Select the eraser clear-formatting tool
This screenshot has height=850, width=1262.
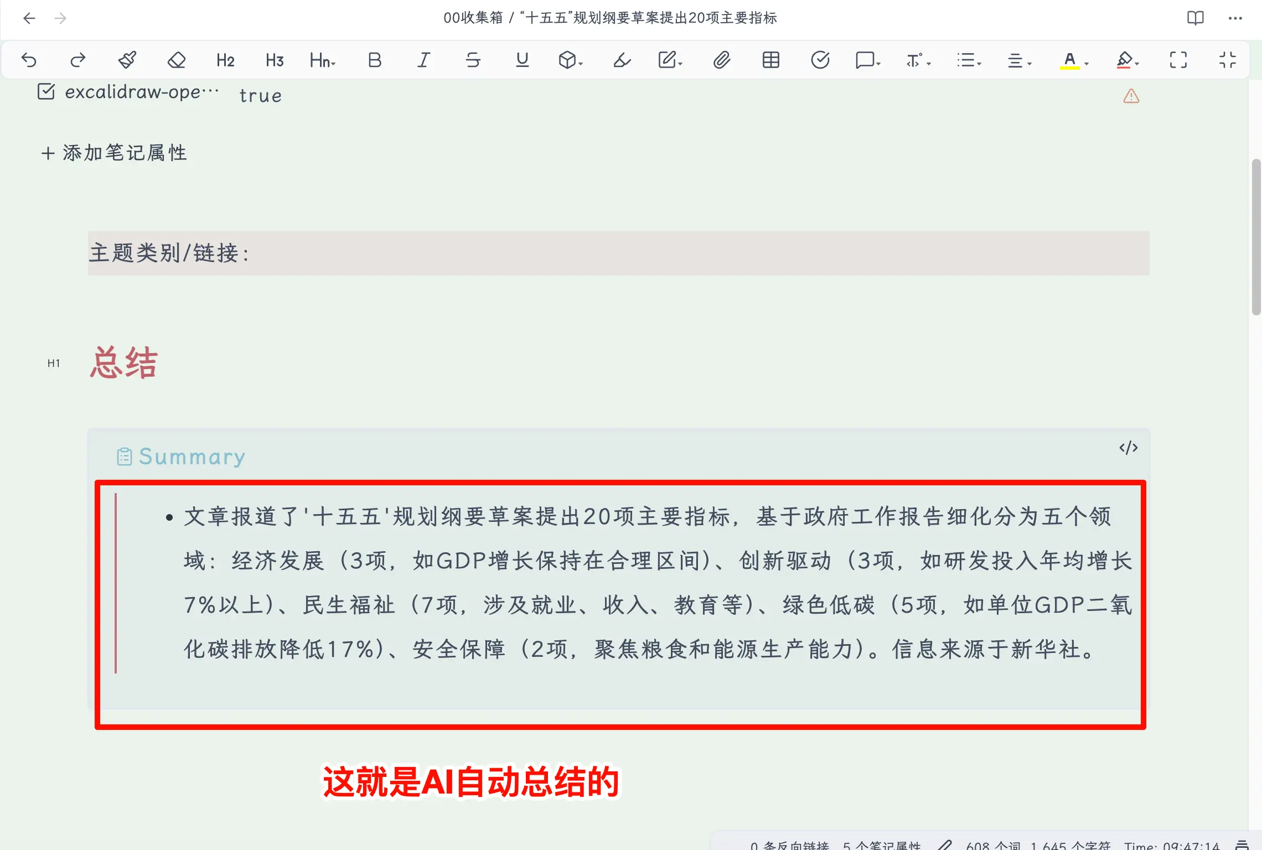click(x=176, y=60)
